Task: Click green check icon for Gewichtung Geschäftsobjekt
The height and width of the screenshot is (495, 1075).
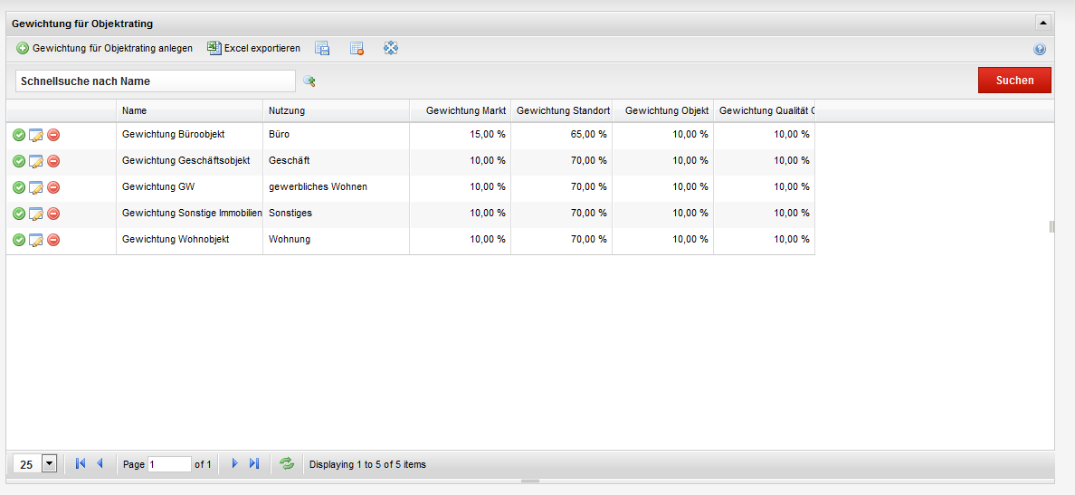Action: click(19, 161)
